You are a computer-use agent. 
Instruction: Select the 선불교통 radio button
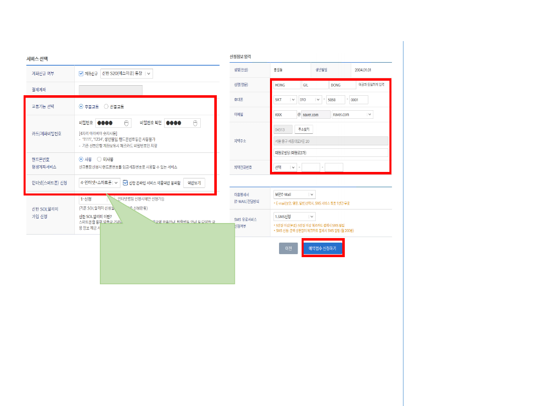[106, 107]
